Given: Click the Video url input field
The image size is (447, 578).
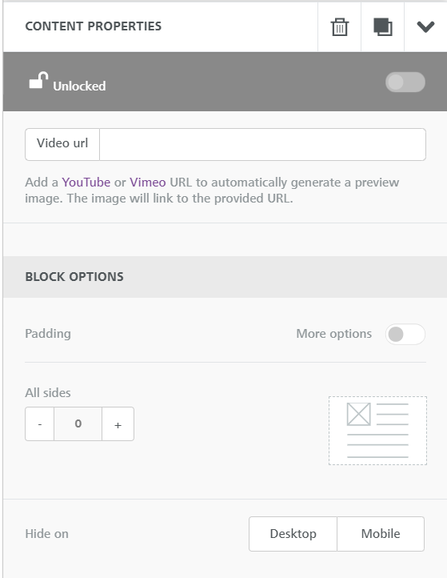Looking at the screenshot, I should (x=262, y=144).
